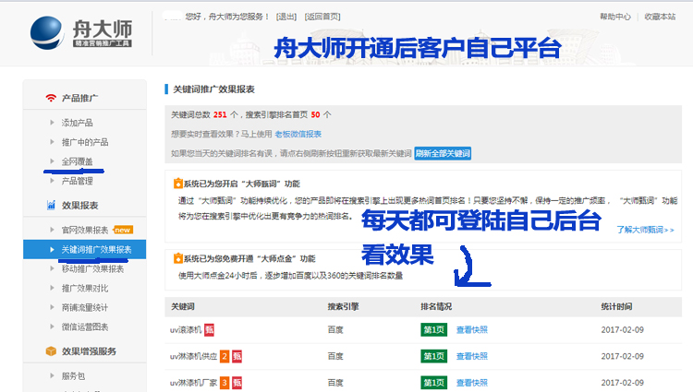The width and height of the screenshot is (693, 392).
Task: Click the 产品推广 section header
Action: [x=80, y=98]
